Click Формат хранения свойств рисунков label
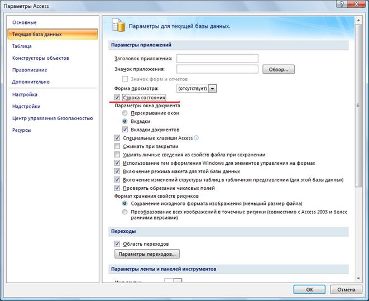369x301 pixels. click(x=156, y=196)
